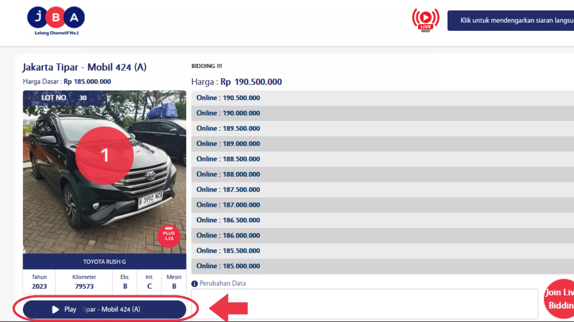Screen dimensions: 574x322
Task: Click the Perubahan Data label
Action: (x=222, y=283)
